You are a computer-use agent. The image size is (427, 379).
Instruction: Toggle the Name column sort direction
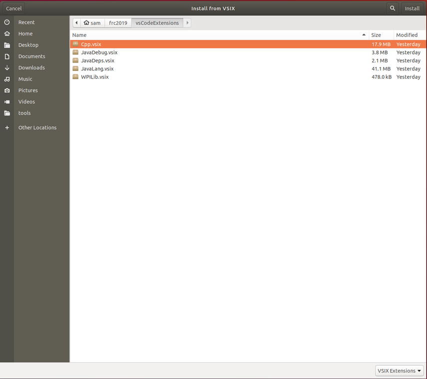[x=79, y=35]
